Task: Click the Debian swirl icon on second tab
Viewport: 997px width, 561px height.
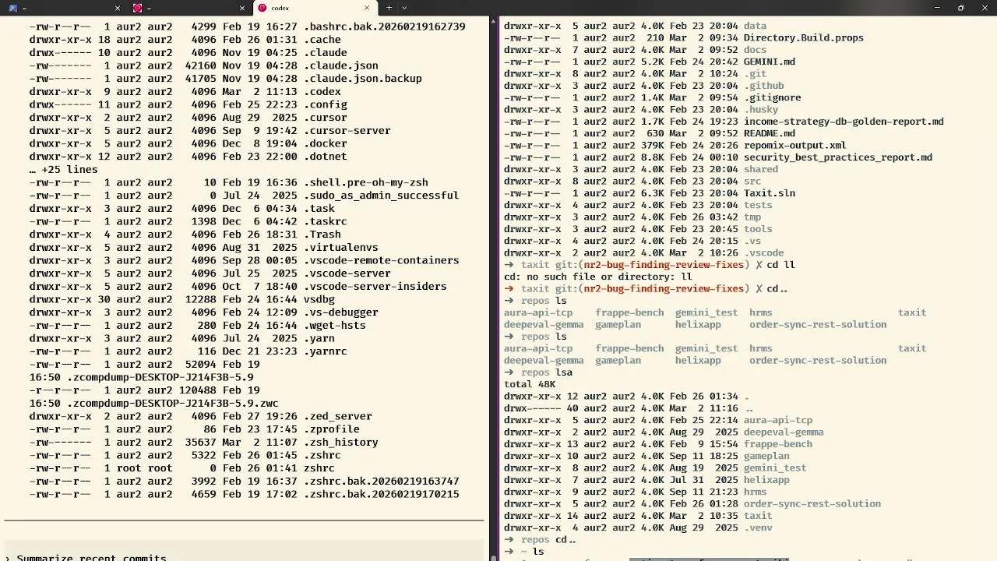Action: pos(138,8)
